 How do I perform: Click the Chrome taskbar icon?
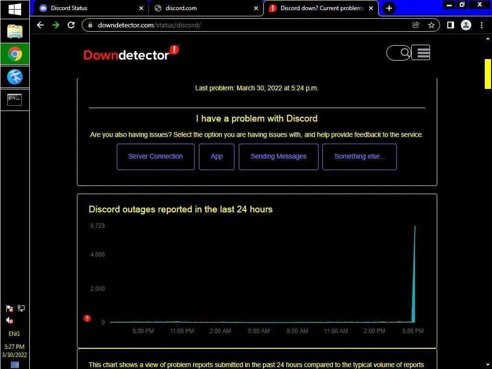pyautogui.click(x=15, y=54)
